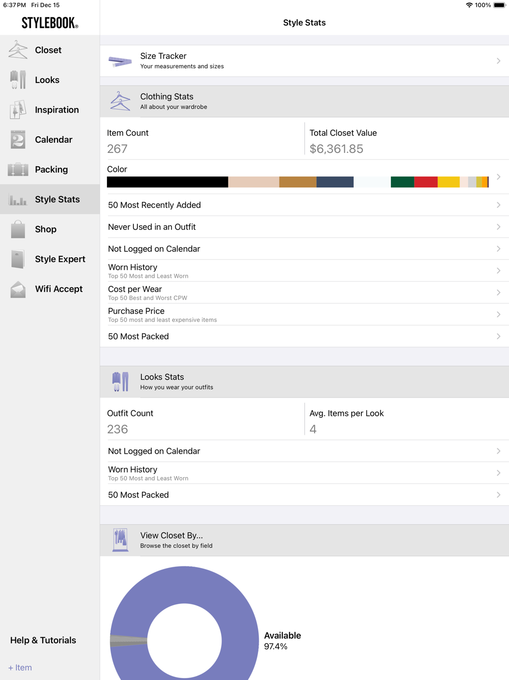Open Size Tracker via its chevron
Screen dimensions: 509x680
[x=498, y=61]
